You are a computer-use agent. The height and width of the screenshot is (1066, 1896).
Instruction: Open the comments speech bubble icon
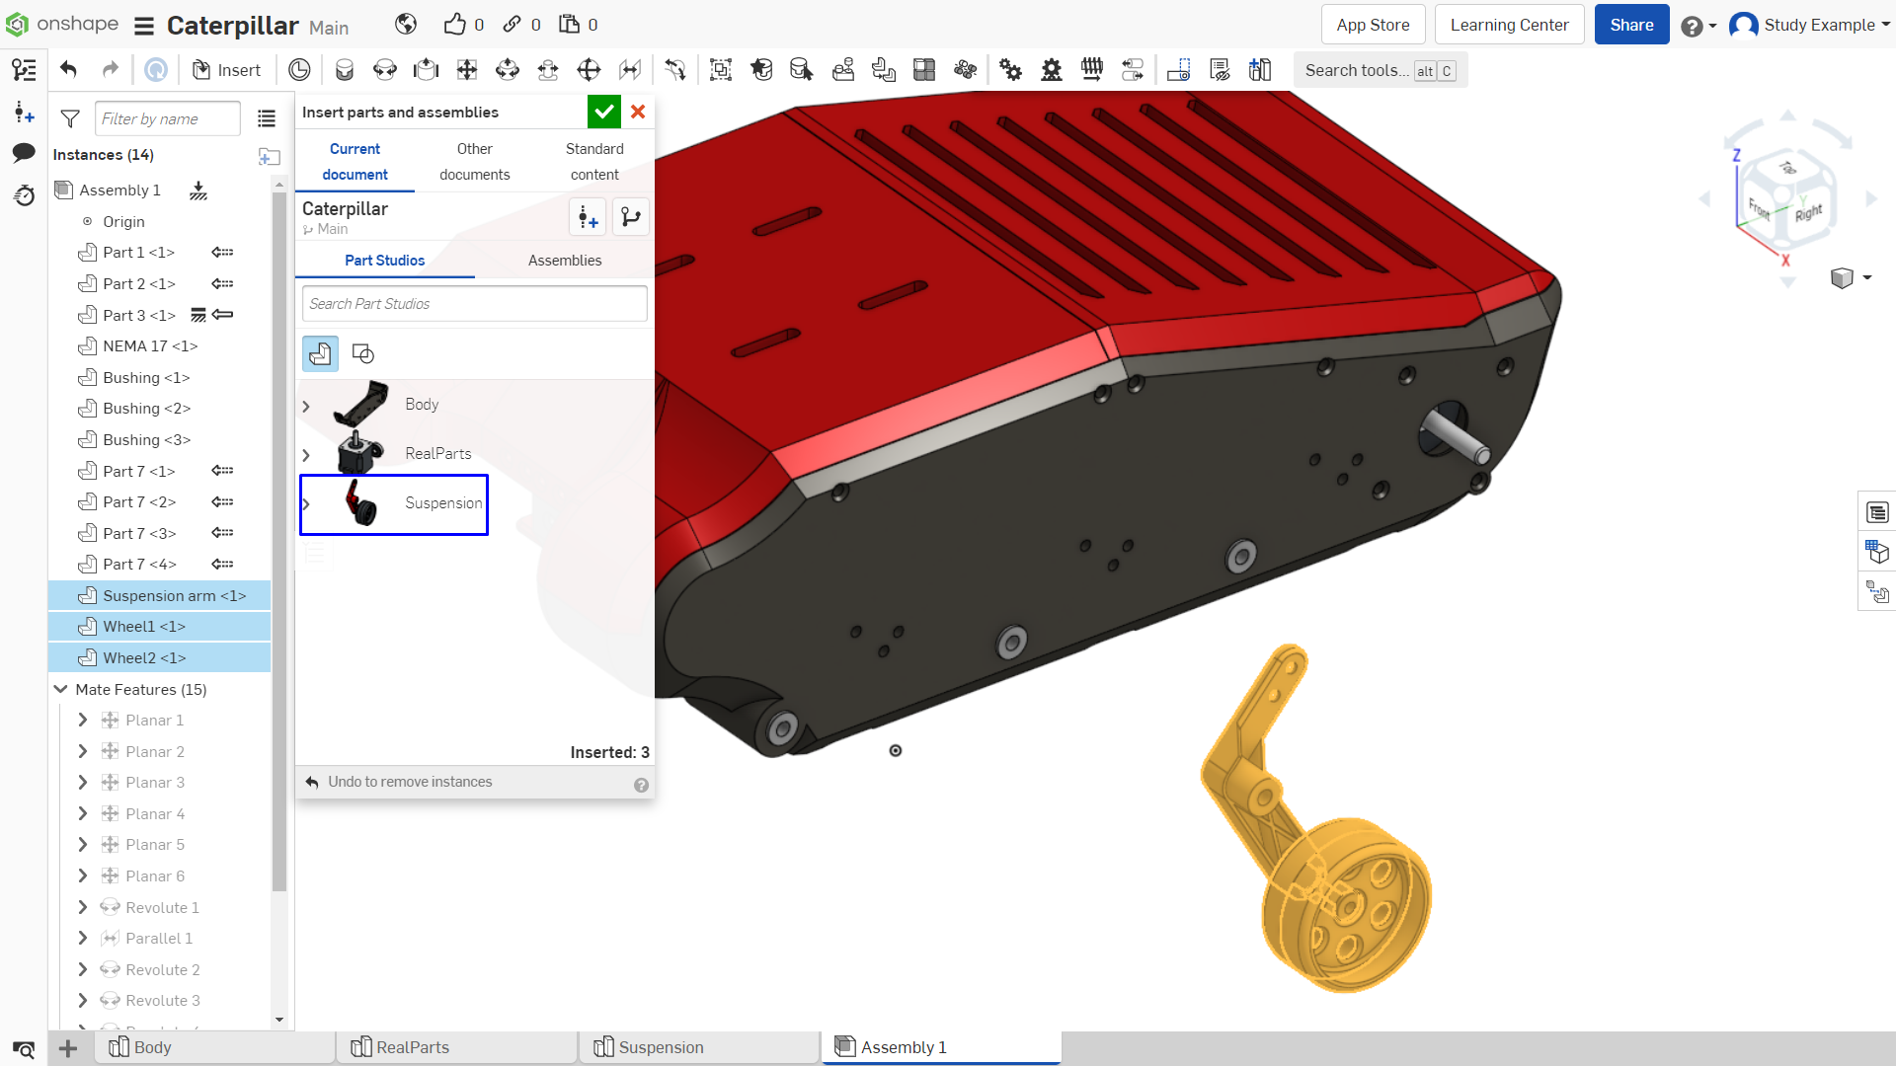[x=24, y=153]
